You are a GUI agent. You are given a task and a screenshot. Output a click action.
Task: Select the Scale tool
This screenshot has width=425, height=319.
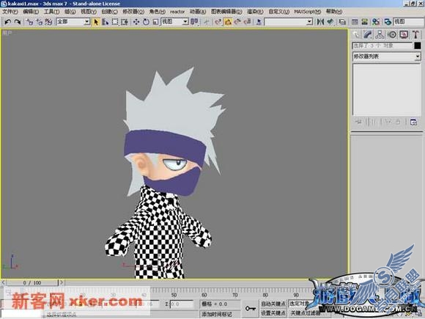pyautogui.click(x=155, y=22)
